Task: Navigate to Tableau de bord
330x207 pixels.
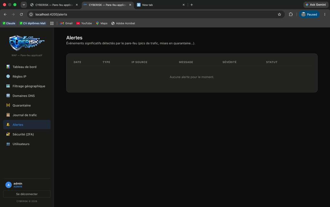Action: 27,67
